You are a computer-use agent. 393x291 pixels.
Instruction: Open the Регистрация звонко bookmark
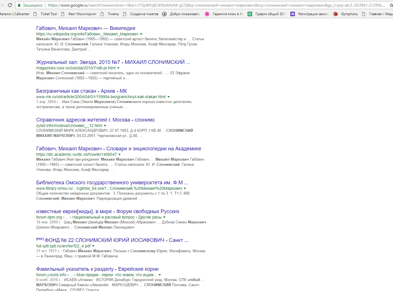click(310, 14)
